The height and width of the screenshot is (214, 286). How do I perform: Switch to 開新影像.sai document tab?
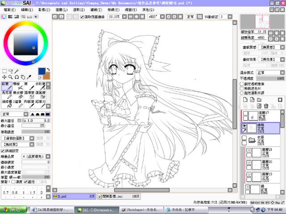coord(118,197)
